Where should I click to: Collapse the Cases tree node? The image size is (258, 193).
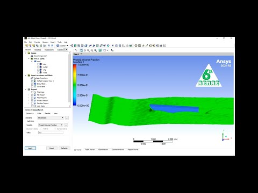[x=26, y=53]
